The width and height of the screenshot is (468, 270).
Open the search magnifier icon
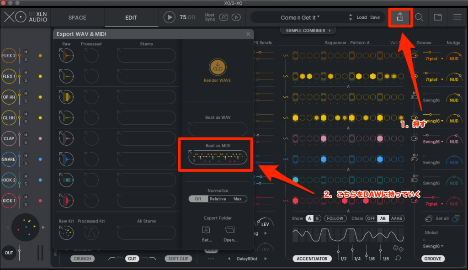(x=419, y=17)
